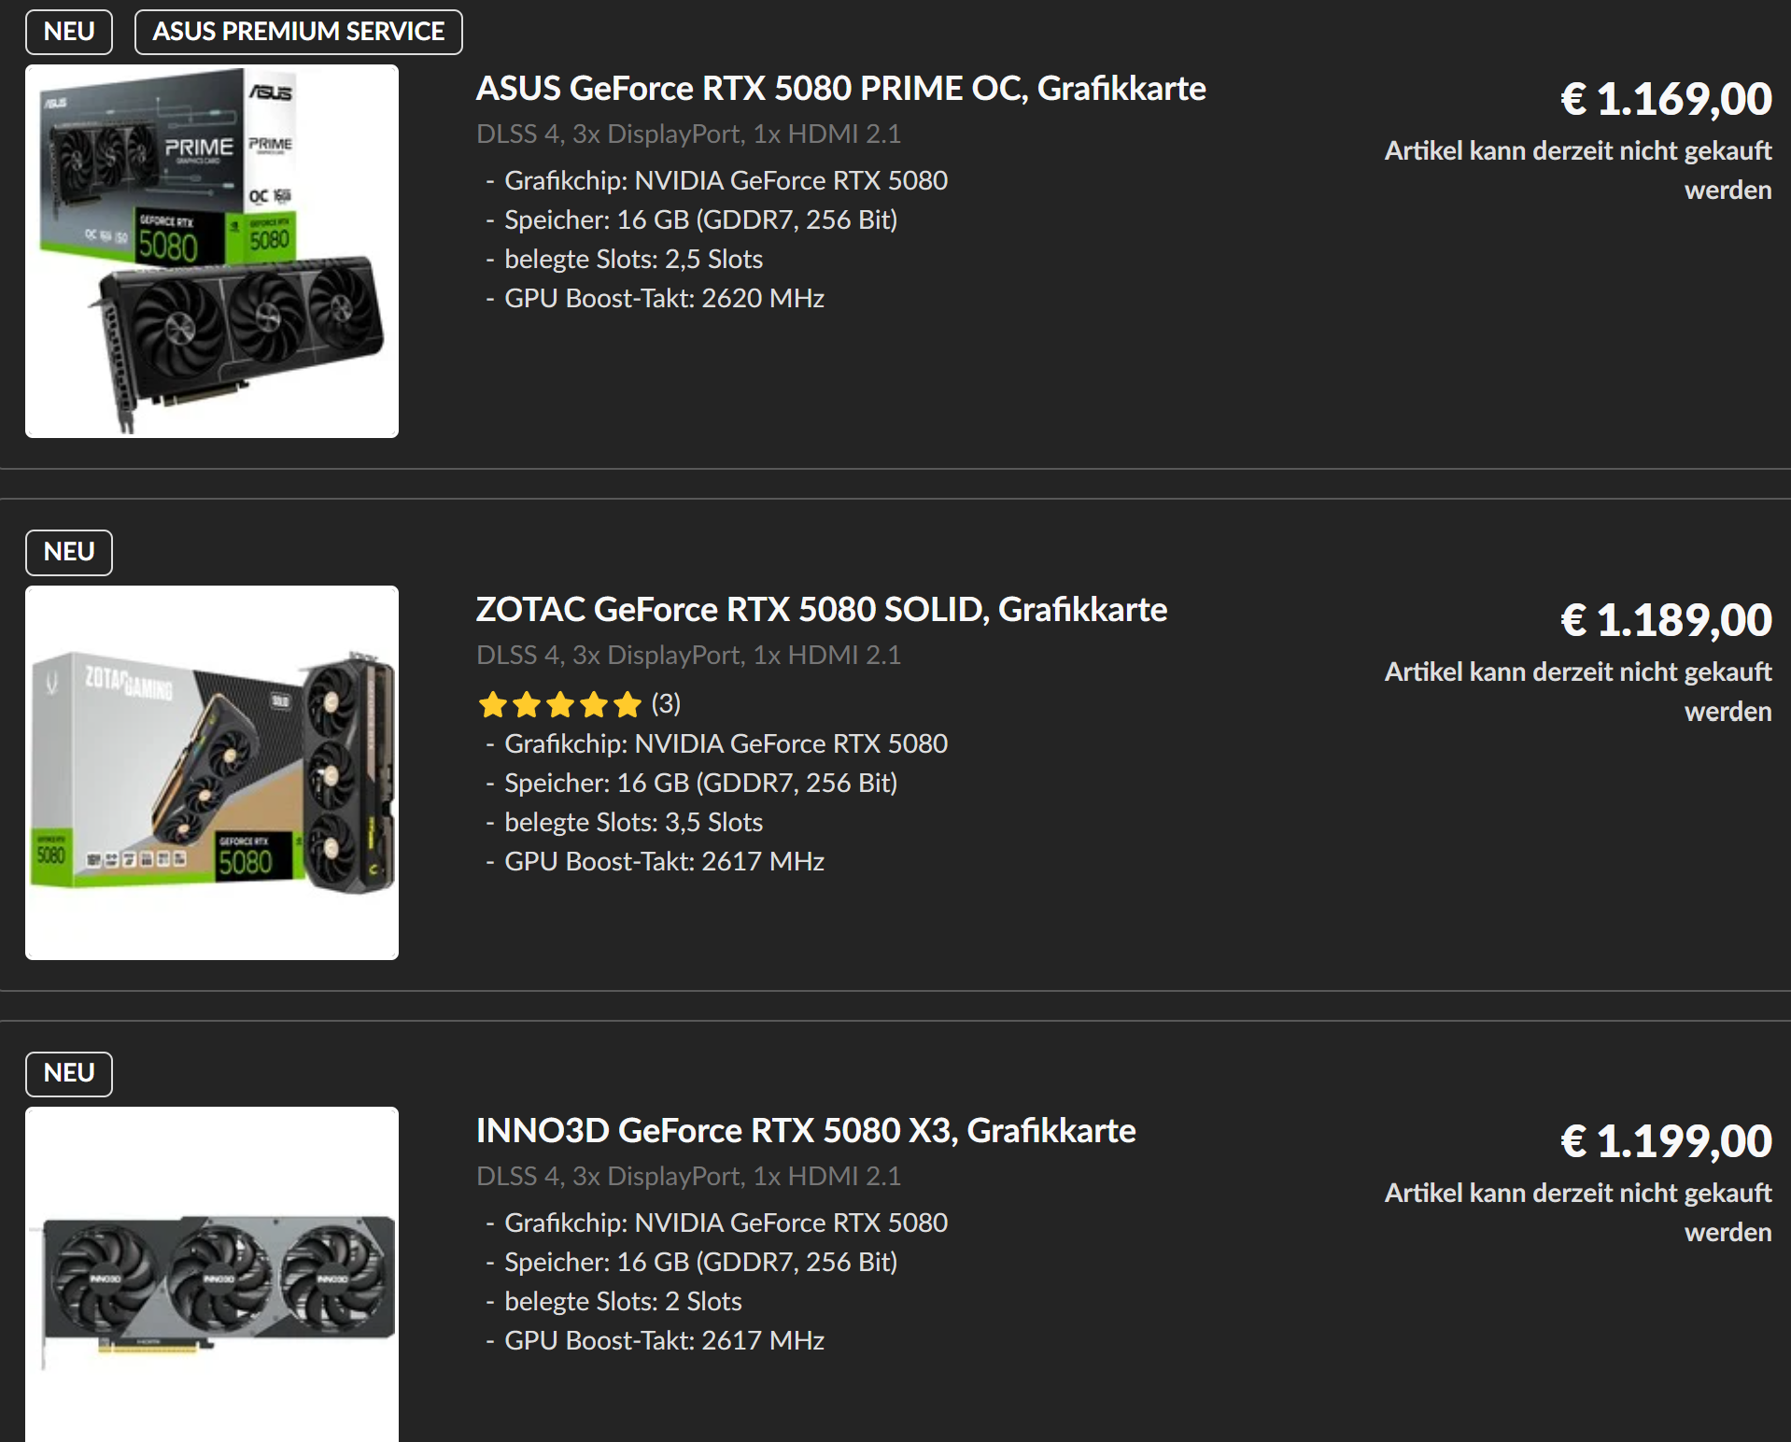This screenshot has height=1442, width=1791.
Task: Click ASUS card's 'DLSS 4, 3x DisplayPort' subtitle
Action: [x=688, y=134]
